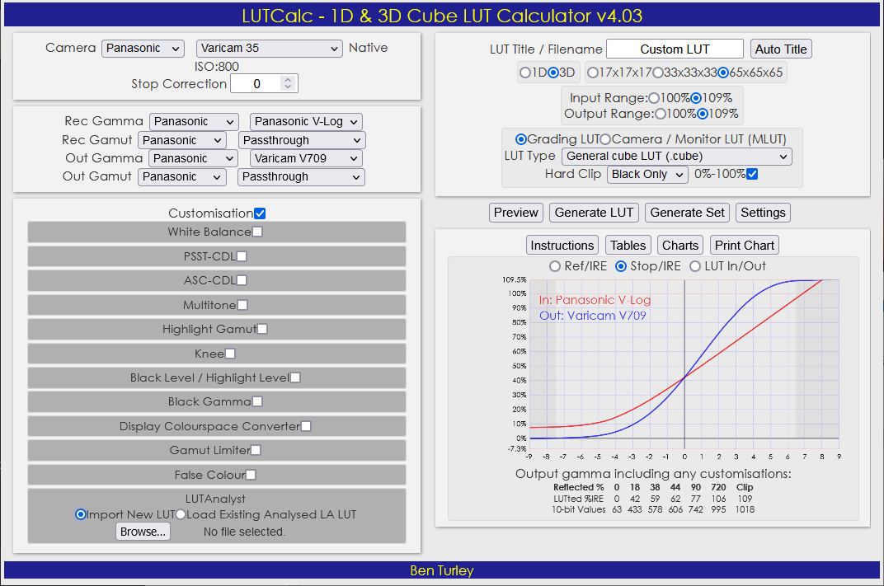Open the Settings panel
Viewport: 884px width, 586px height.
click(x=763, y=213)
